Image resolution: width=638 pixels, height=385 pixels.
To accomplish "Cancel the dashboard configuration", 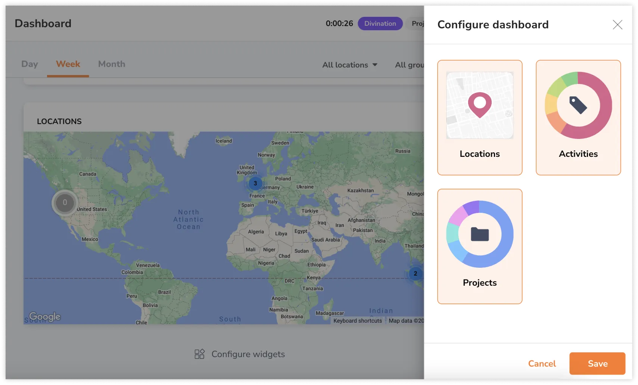I will point(542,363).
